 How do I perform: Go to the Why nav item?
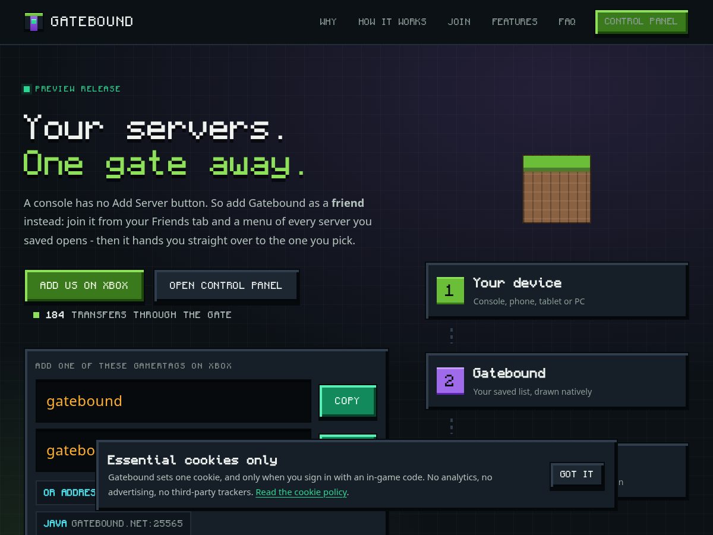pyautogui.click(x=328, y=22)
